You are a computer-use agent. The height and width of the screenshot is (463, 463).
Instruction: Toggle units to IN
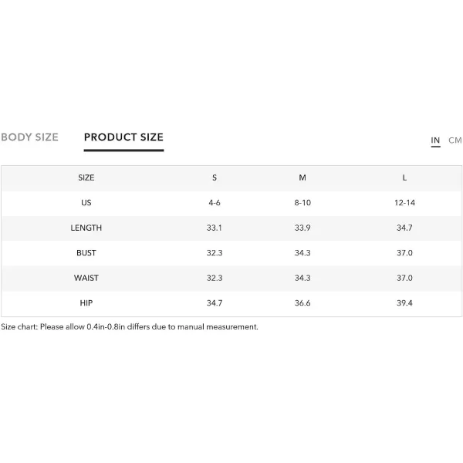pyautogui.click(x=435, y=140)
